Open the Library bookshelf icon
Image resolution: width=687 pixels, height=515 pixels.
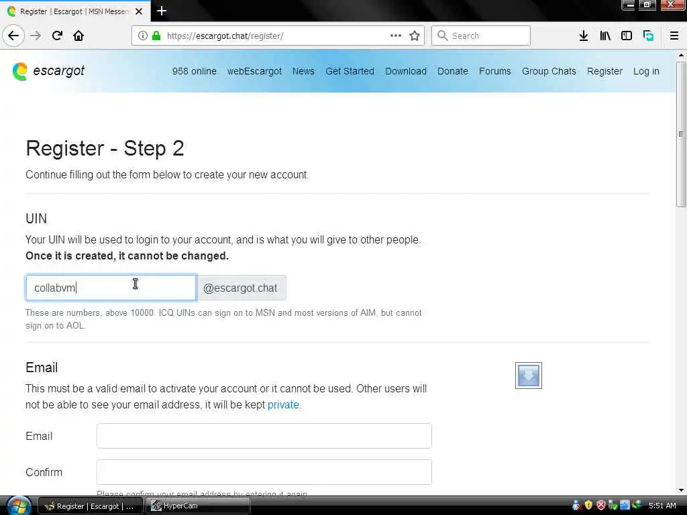605,36
